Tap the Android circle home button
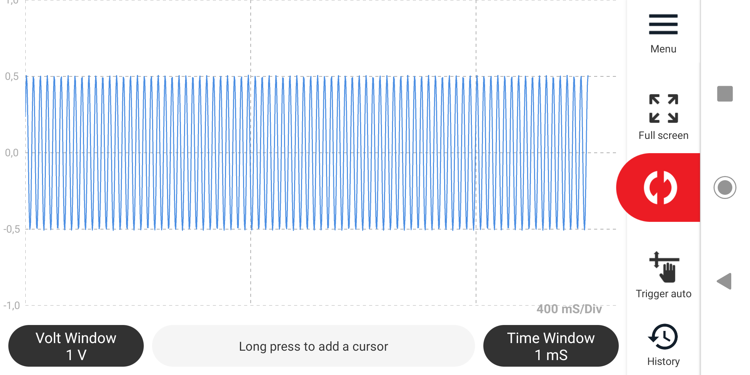 [725, 187]
